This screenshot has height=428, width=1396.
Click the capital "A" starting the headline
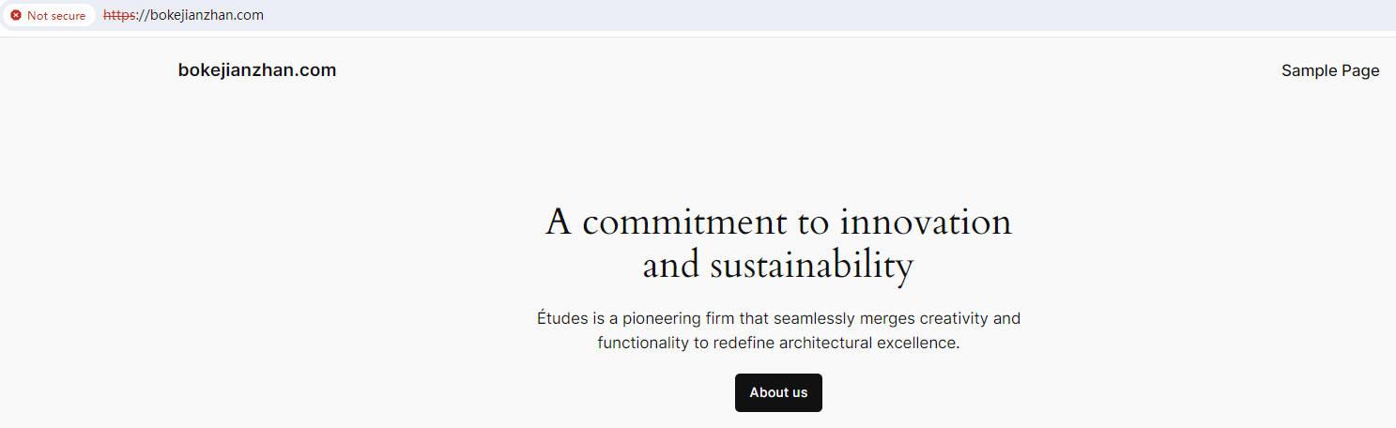[559, 223]
